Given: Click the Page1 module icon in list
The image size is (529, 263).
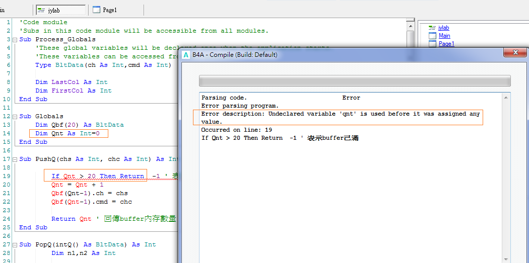Looking at the screenshot, I should (x=432, y=43).
